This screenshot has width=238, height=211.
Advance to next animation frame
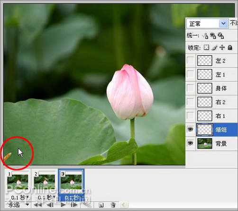pyautogui.click(x=74, y=205)
